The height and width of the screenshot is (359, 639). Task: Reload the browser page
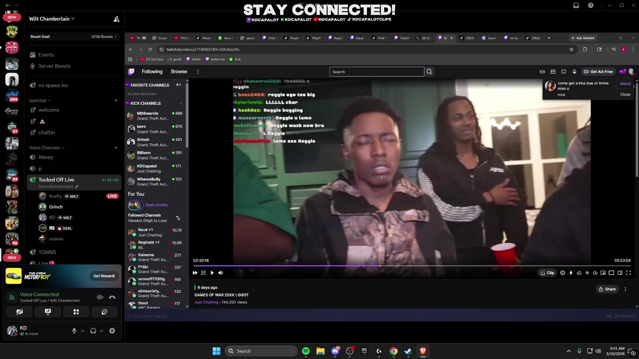[150, 49]
